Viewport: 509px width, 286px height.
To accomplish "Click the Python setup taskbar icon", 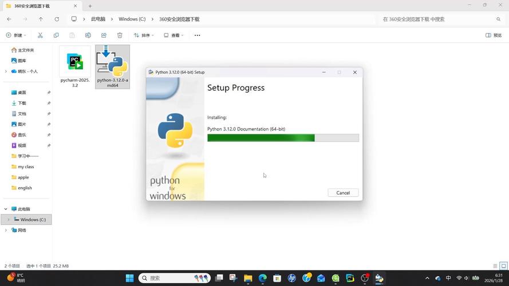I will (379, 278).
